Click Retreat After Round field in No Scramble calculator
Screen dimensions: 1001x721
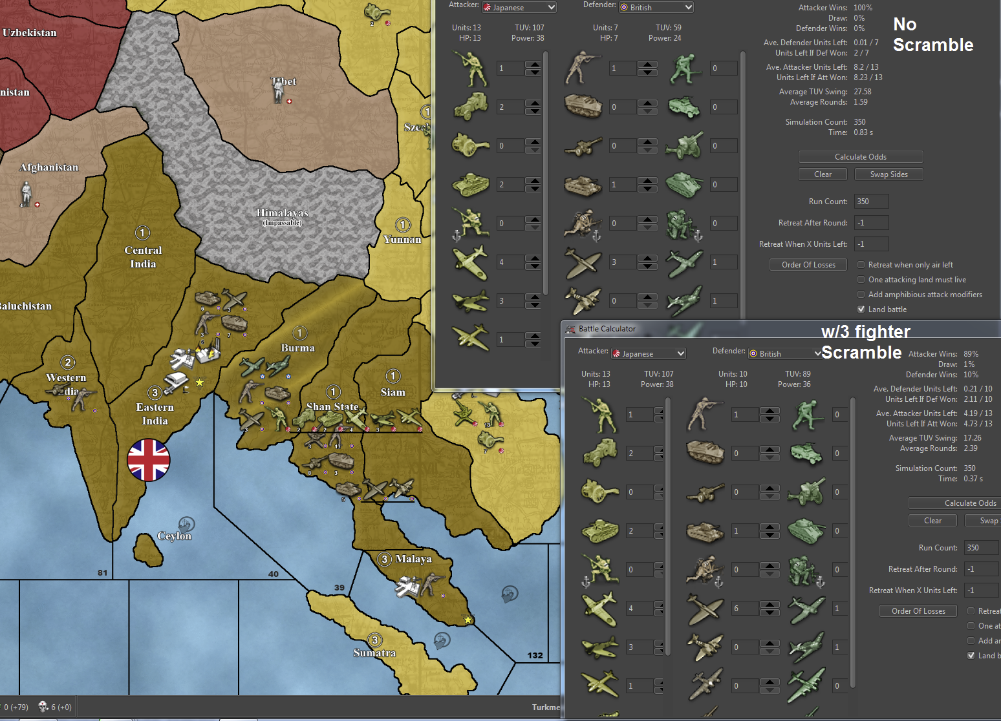click(871, 223)
